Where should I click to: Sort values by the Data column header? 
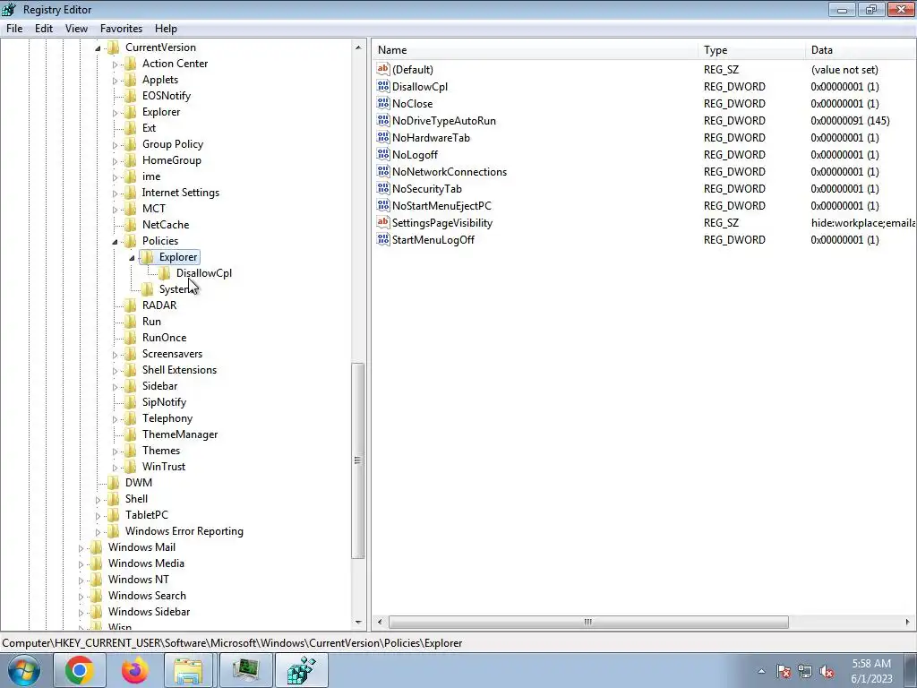click(x=861, y=50)
